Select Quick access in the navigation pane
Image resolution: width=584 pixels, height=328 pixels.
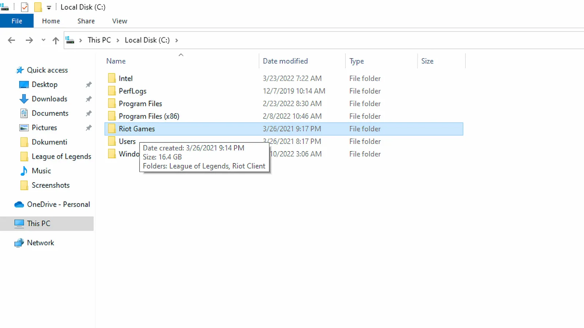click(47, 70)
